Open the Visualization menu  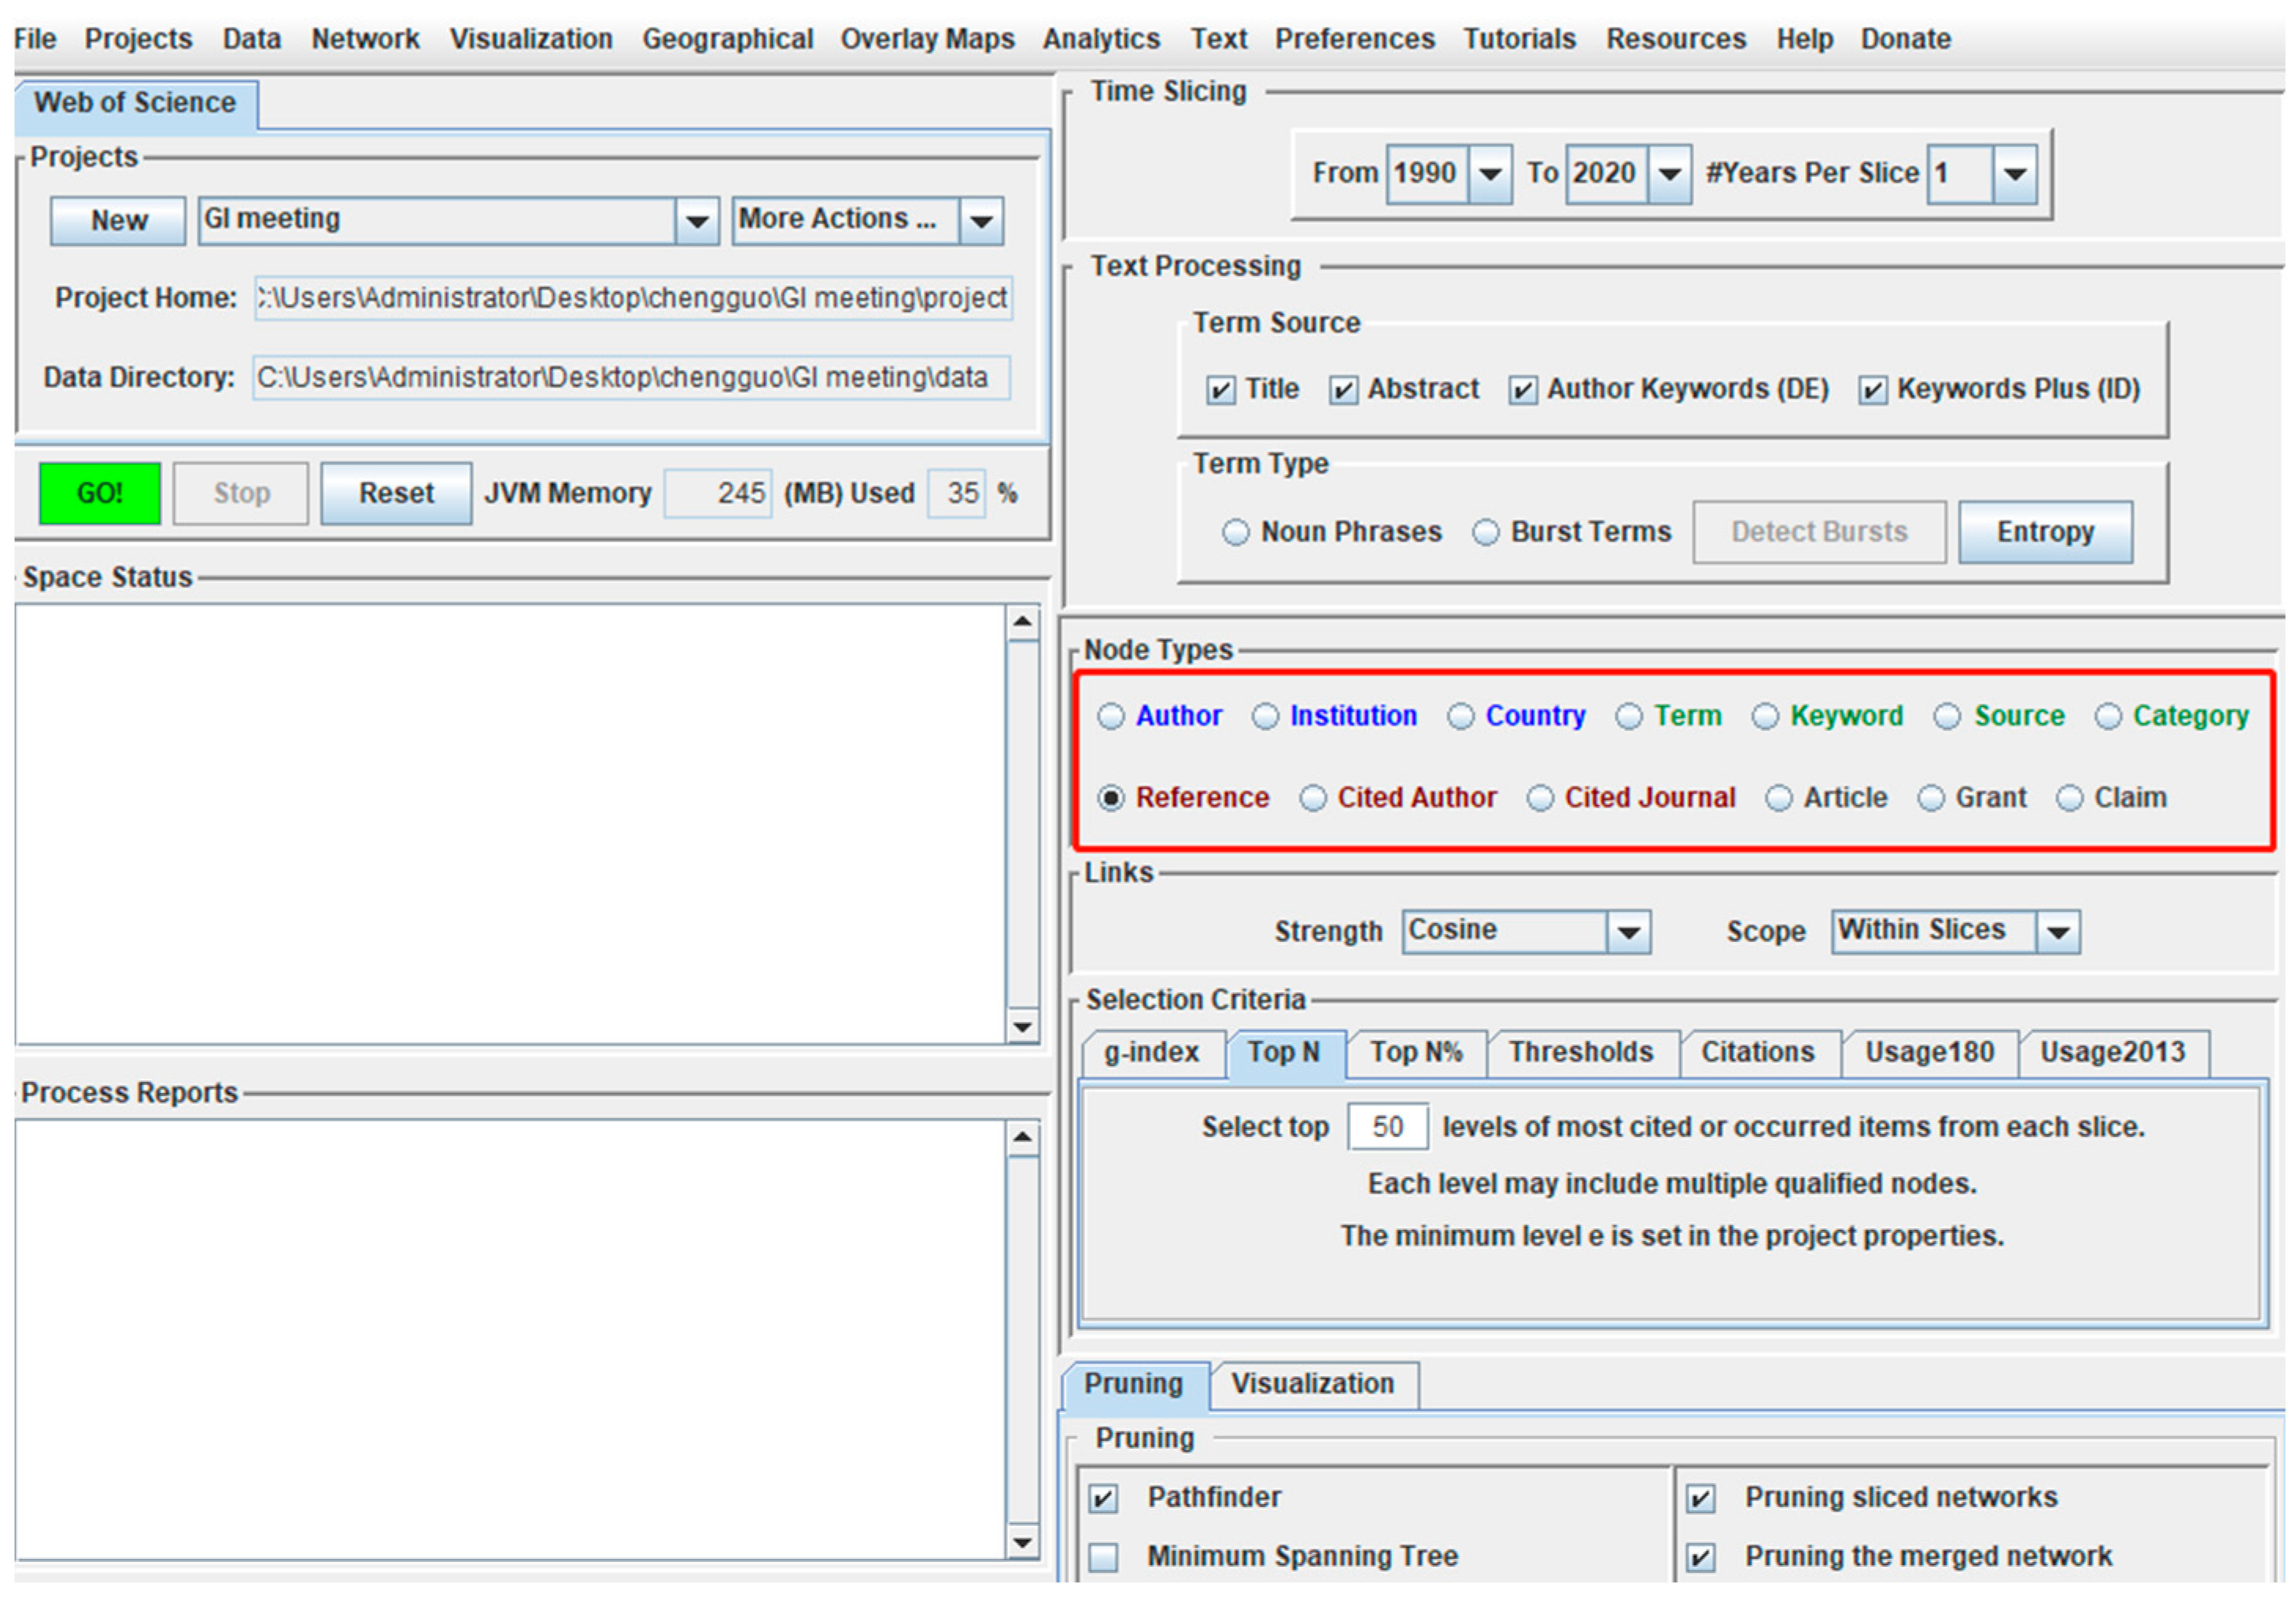click(530, 39)
